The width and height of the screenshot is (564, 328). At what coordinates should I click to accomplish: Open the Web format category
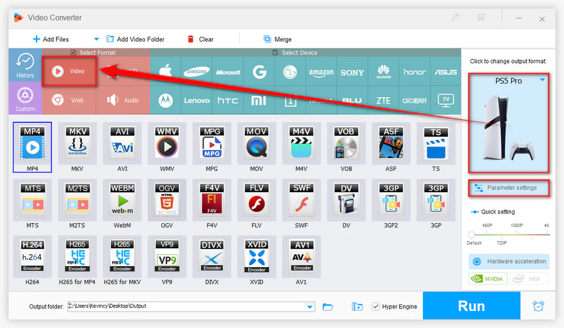click(69, 100)
